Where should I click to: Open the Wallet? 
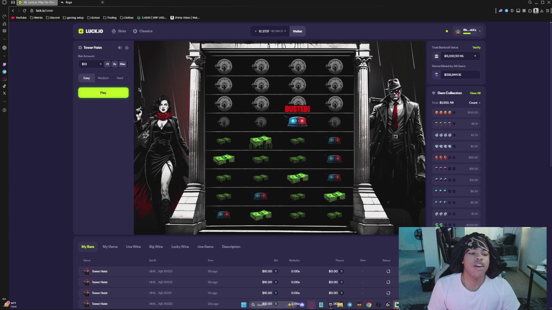tap(298, 31)
